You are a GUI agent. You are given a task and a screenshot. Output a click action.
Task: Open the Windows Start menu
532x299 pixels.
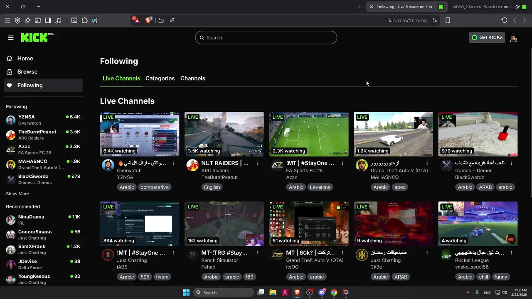point(186,292)
